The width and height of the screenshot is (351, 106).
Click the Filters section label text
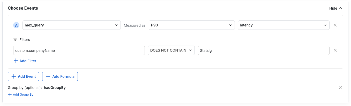point(25,40)
